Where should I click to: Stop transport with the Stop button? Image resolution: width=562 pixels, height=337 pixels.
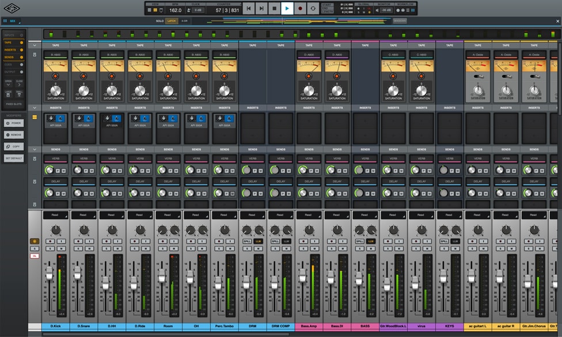pyautogui.click(x=274, y=9)
